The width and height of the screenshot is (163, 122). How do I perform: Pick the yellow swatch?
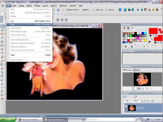(145, 40)
